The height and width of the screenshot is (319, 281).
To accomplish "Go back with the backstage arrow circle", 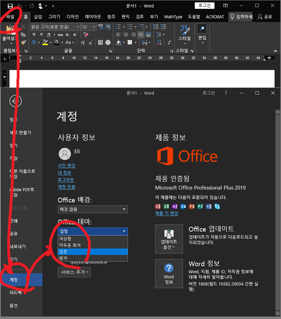I will tap(16, 101).
